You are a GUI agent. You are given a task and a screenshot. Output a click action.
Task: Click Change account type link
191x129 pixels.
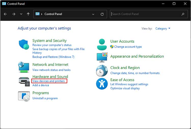click(128, 47)
